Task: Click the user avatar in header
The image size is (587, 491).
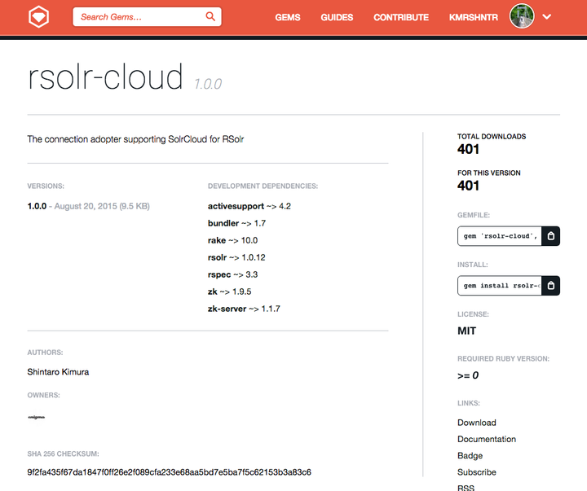Action: [522, 16]
